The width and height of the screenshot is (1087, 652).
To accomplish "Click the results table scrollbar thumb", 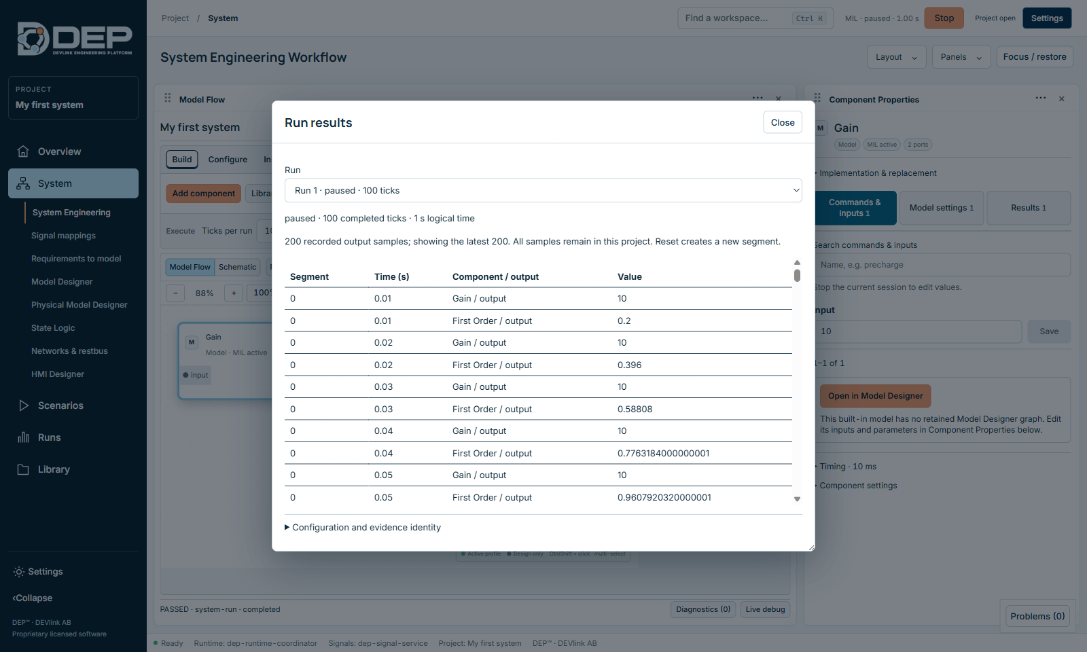I will point(797,275).
